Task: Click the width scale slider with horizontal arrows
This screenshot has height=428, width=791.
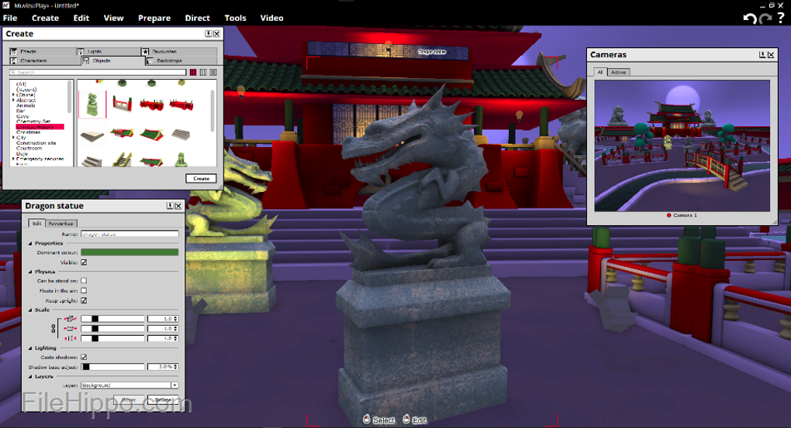Action: pos(112,329)
